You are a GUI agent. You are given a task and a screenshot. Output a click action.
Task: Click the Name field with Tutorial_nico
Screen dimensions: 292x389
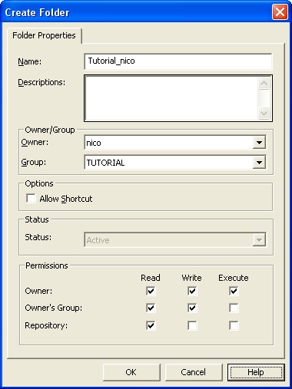(178, 61)
